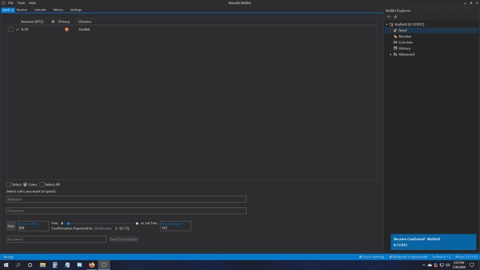Click the shield icon next to Coins

[25, 185]
